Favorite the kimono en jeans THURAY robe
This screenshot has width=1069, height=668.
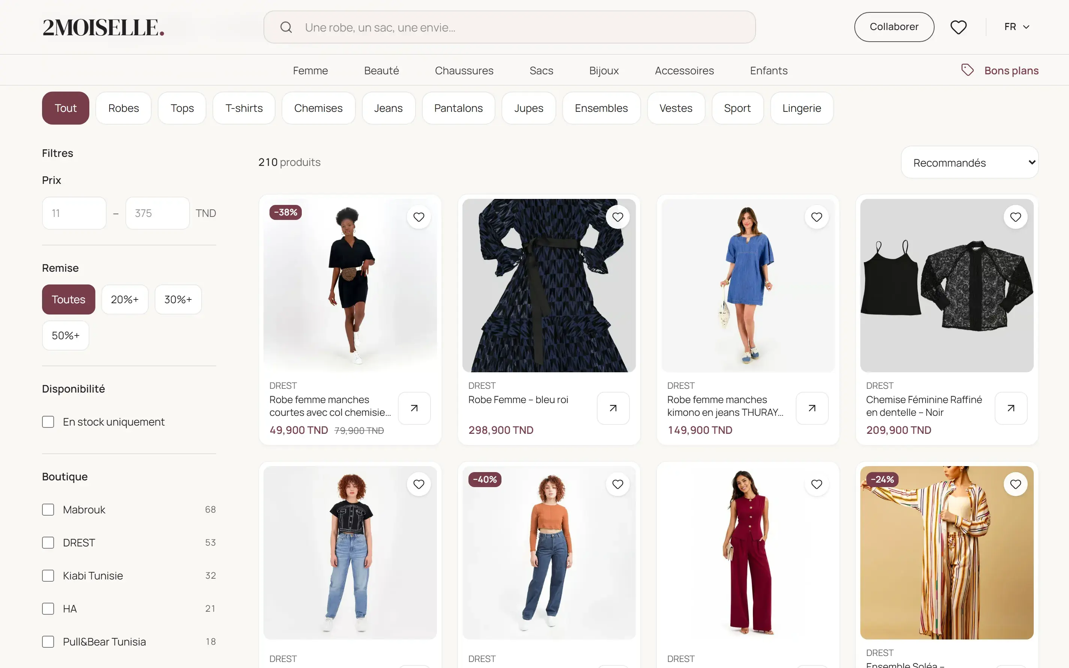coord(816,217)
